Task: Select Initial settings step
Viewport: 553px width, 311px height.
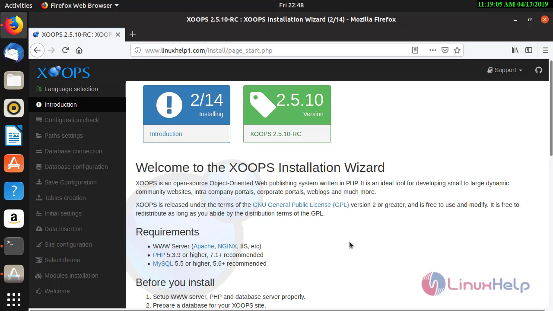Action: point(77,213)
